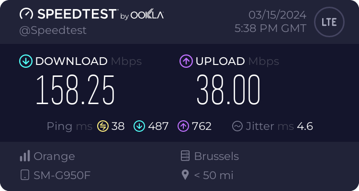The width and height of the screenshot is (359, 191).
Task: Click the cyan download ping icon
Action: tap(139, 126)
